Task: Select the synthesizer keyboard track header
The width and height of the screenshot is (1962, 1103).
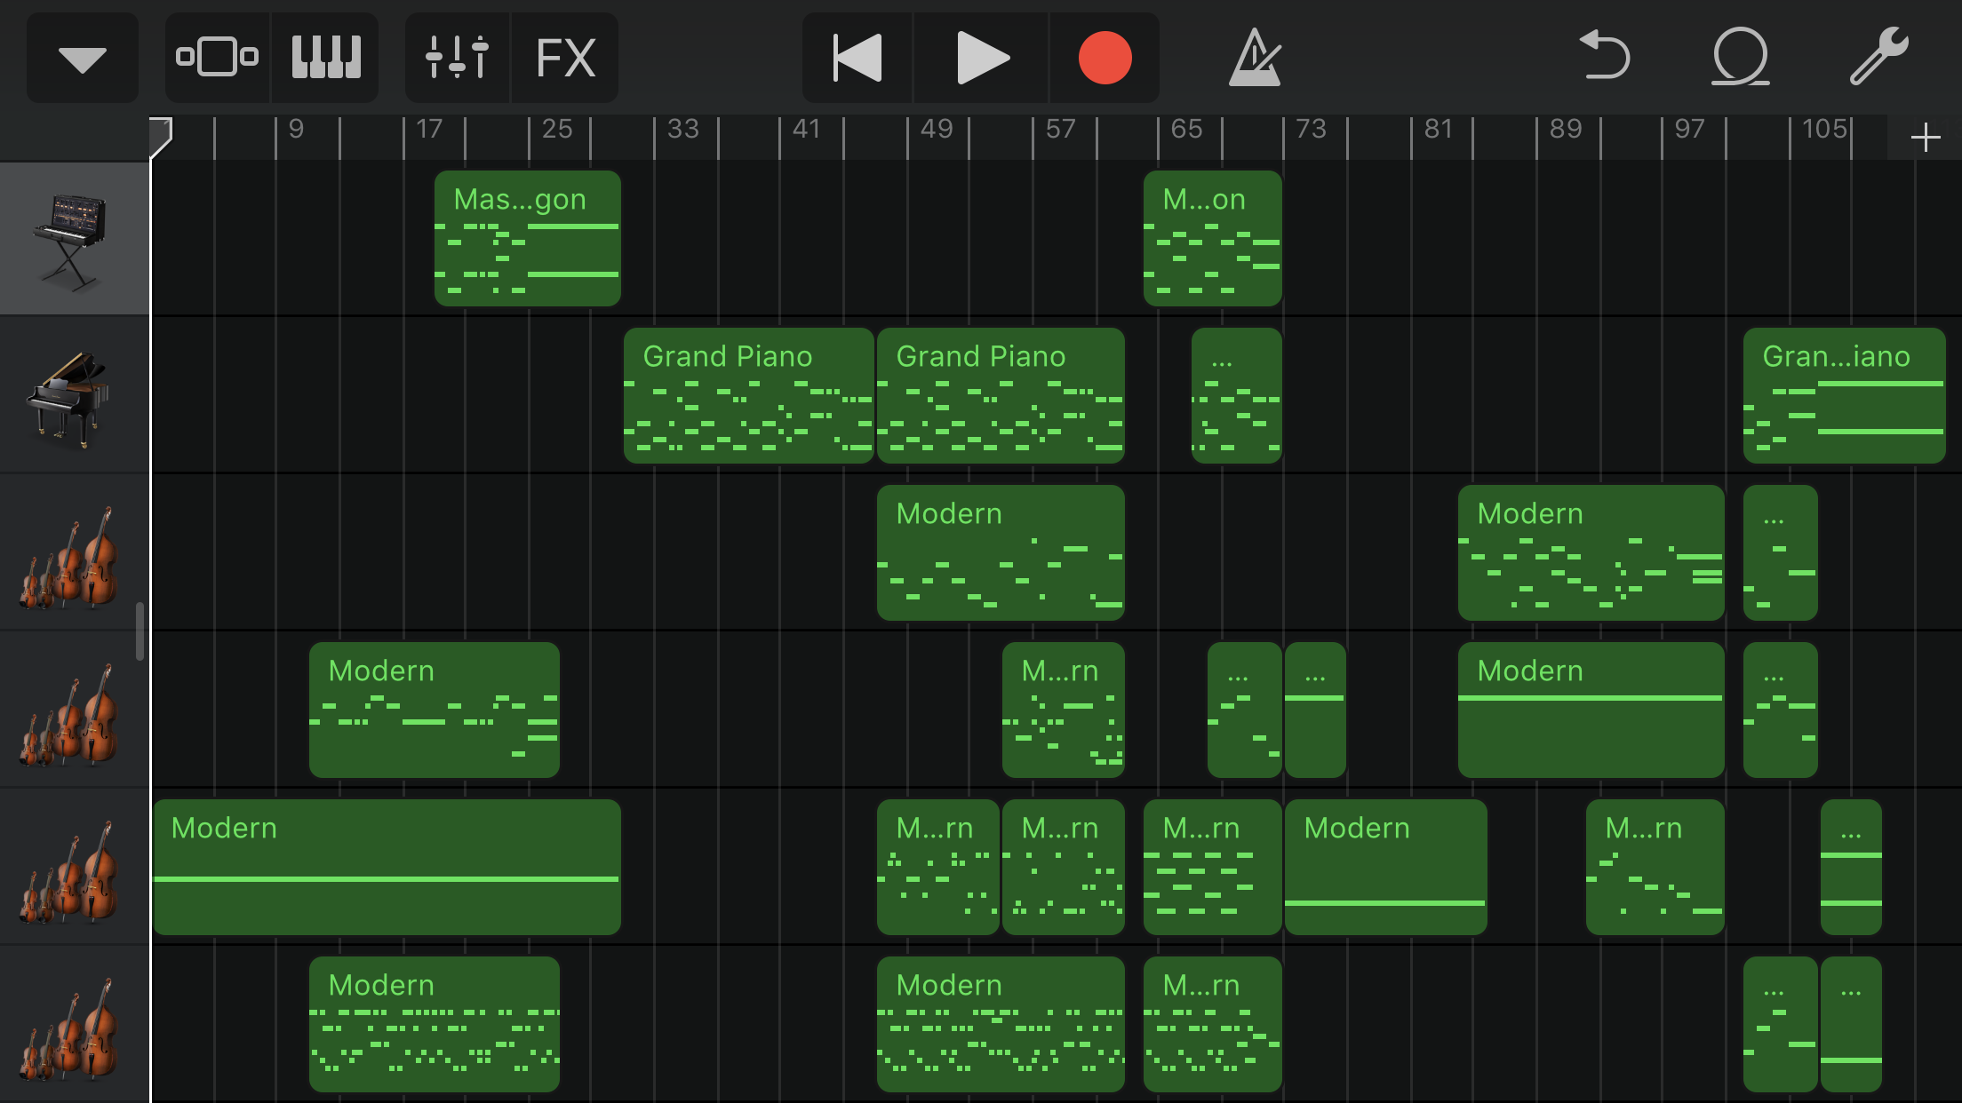Action: pos(75,239)
